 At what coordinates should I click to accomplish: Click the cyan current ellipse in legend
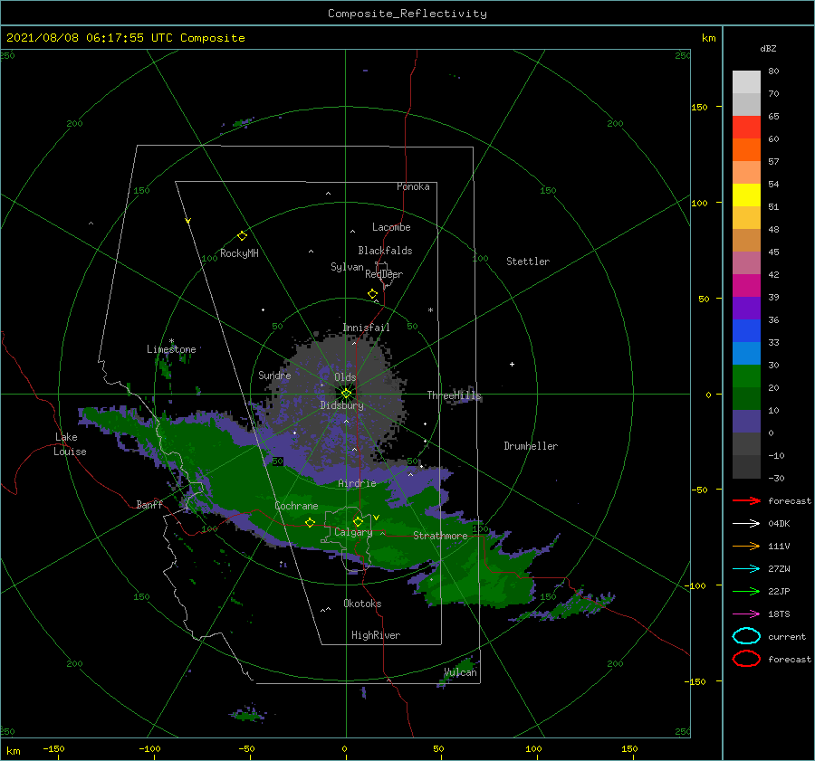pos(746,636)
